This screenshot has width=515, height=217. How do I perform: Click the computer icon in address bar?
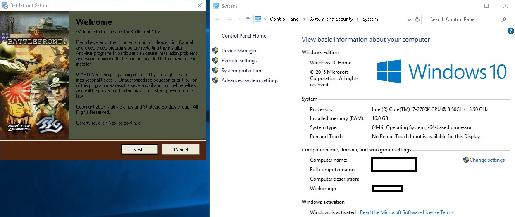tap(258, 19)
